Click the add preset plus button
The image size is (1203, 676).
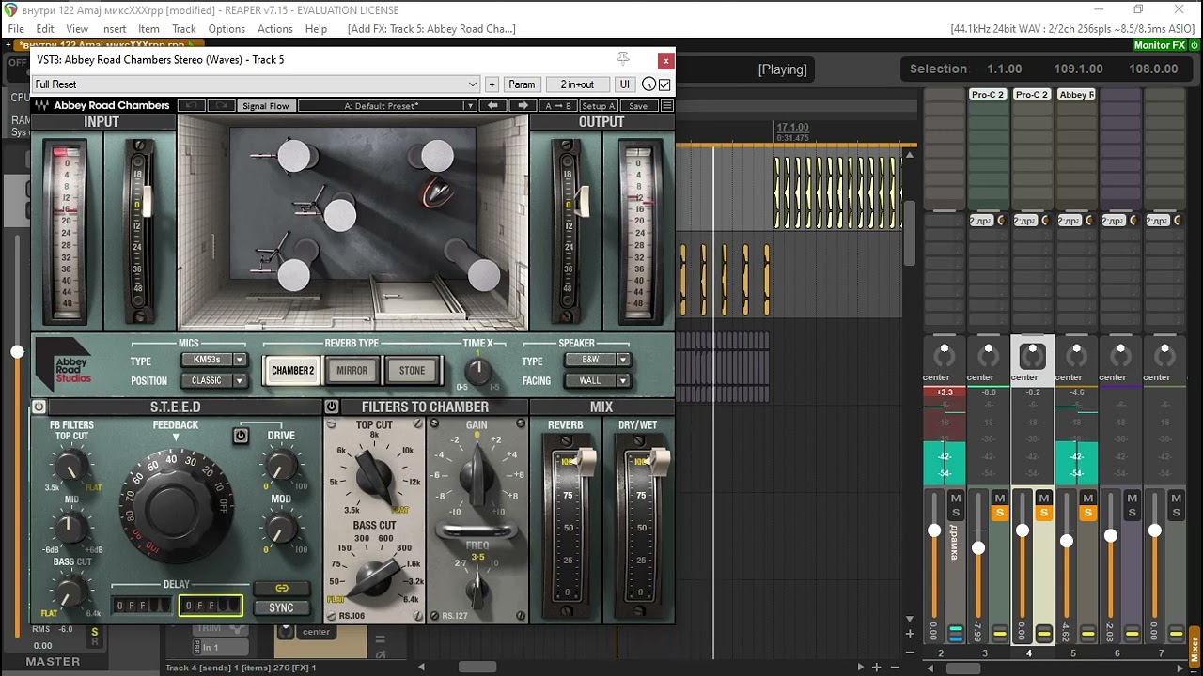coord(492,84)
